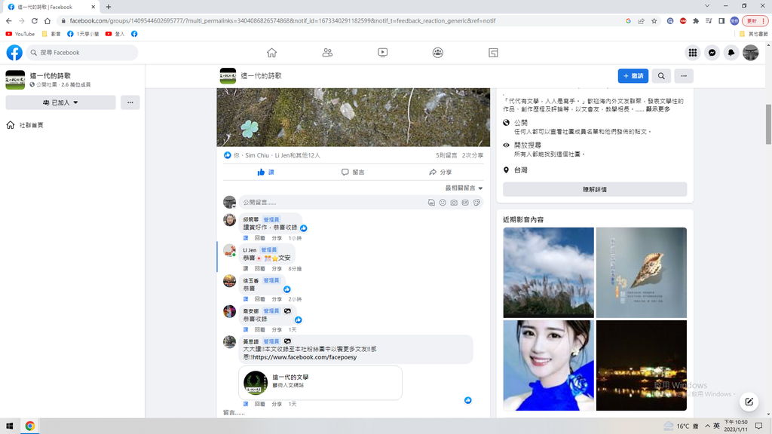Open the Facebook apps grid menu
Viewport: 772px width, 434px height.
click(692, 53)
